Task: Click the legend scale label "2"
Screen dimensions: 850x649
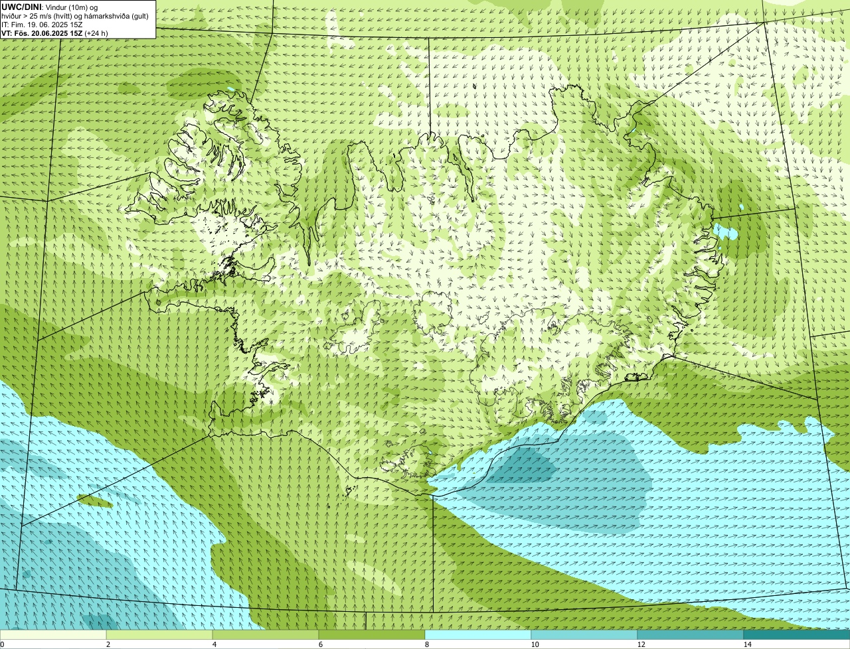Action: (108, 644)
